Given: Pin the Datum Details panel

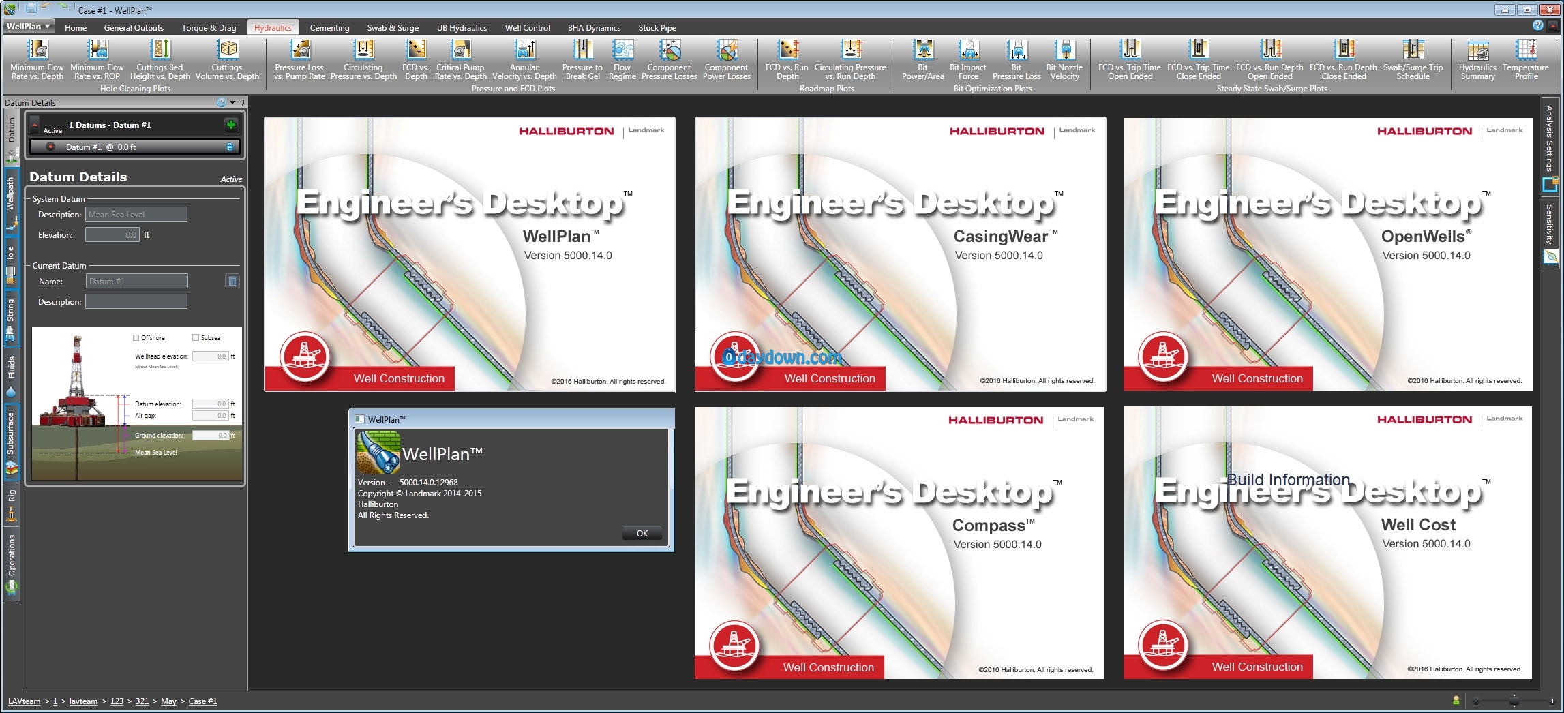Looking at the screenshot, I should [242, 102].
